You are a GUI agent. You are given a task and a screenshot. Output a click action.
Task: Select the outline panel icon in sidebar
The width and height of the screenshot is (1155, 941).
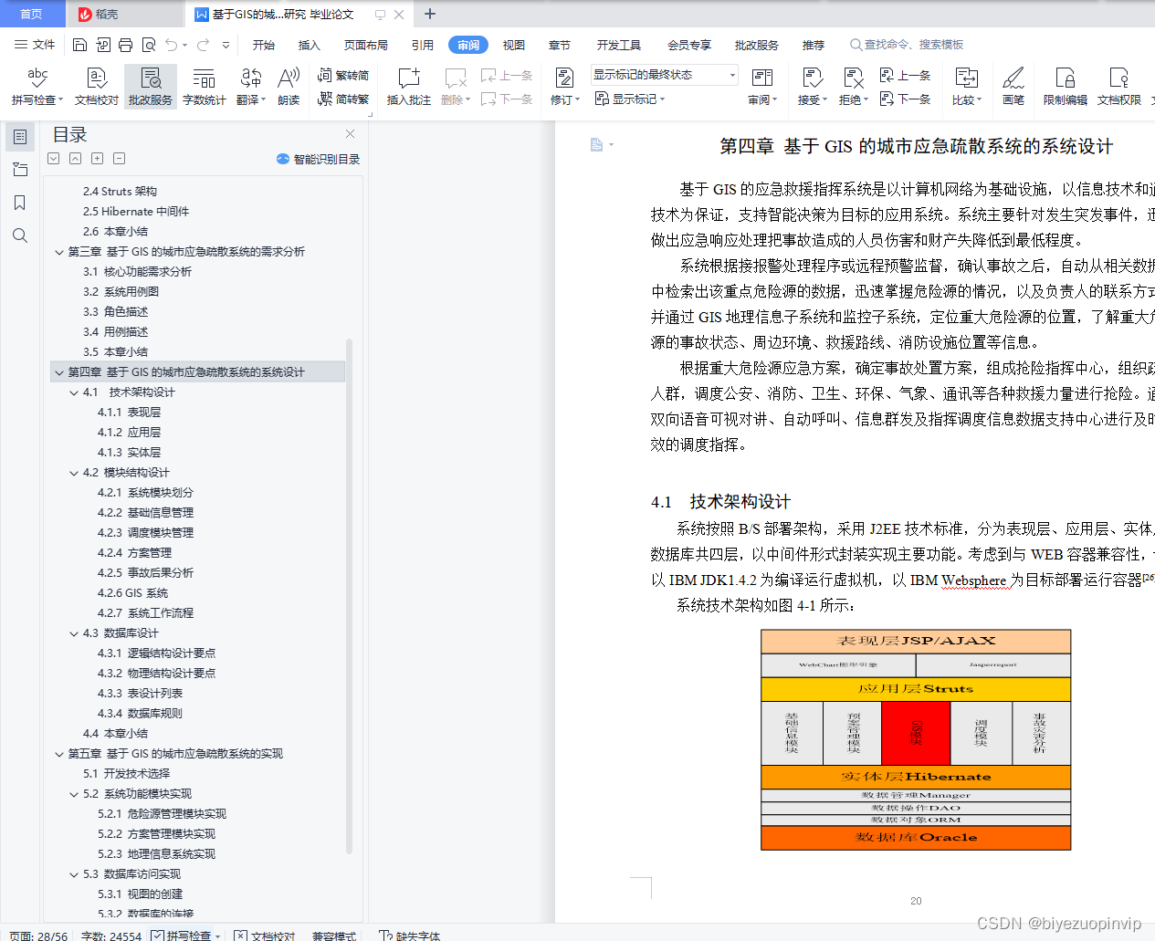pyautogui.click(x=20, y=137)
